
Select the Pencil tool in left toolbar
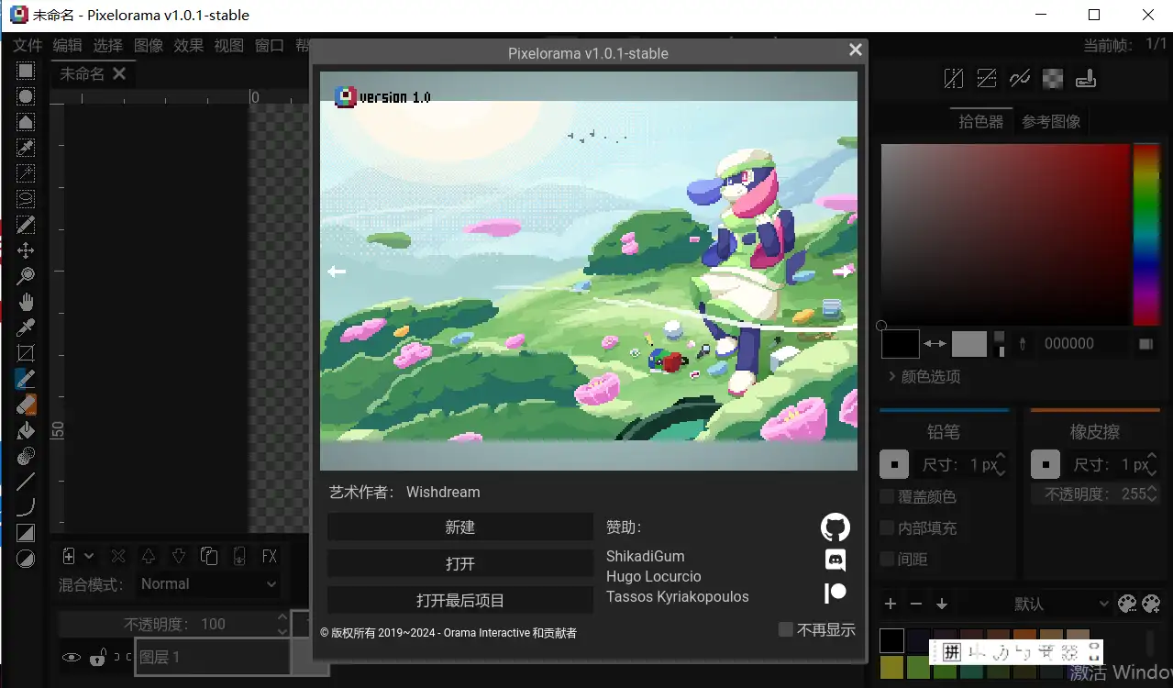(26, 378)
